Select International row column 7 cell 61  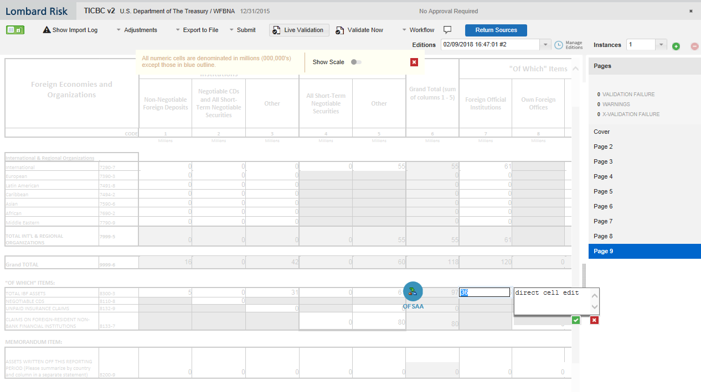click(486, 166)
